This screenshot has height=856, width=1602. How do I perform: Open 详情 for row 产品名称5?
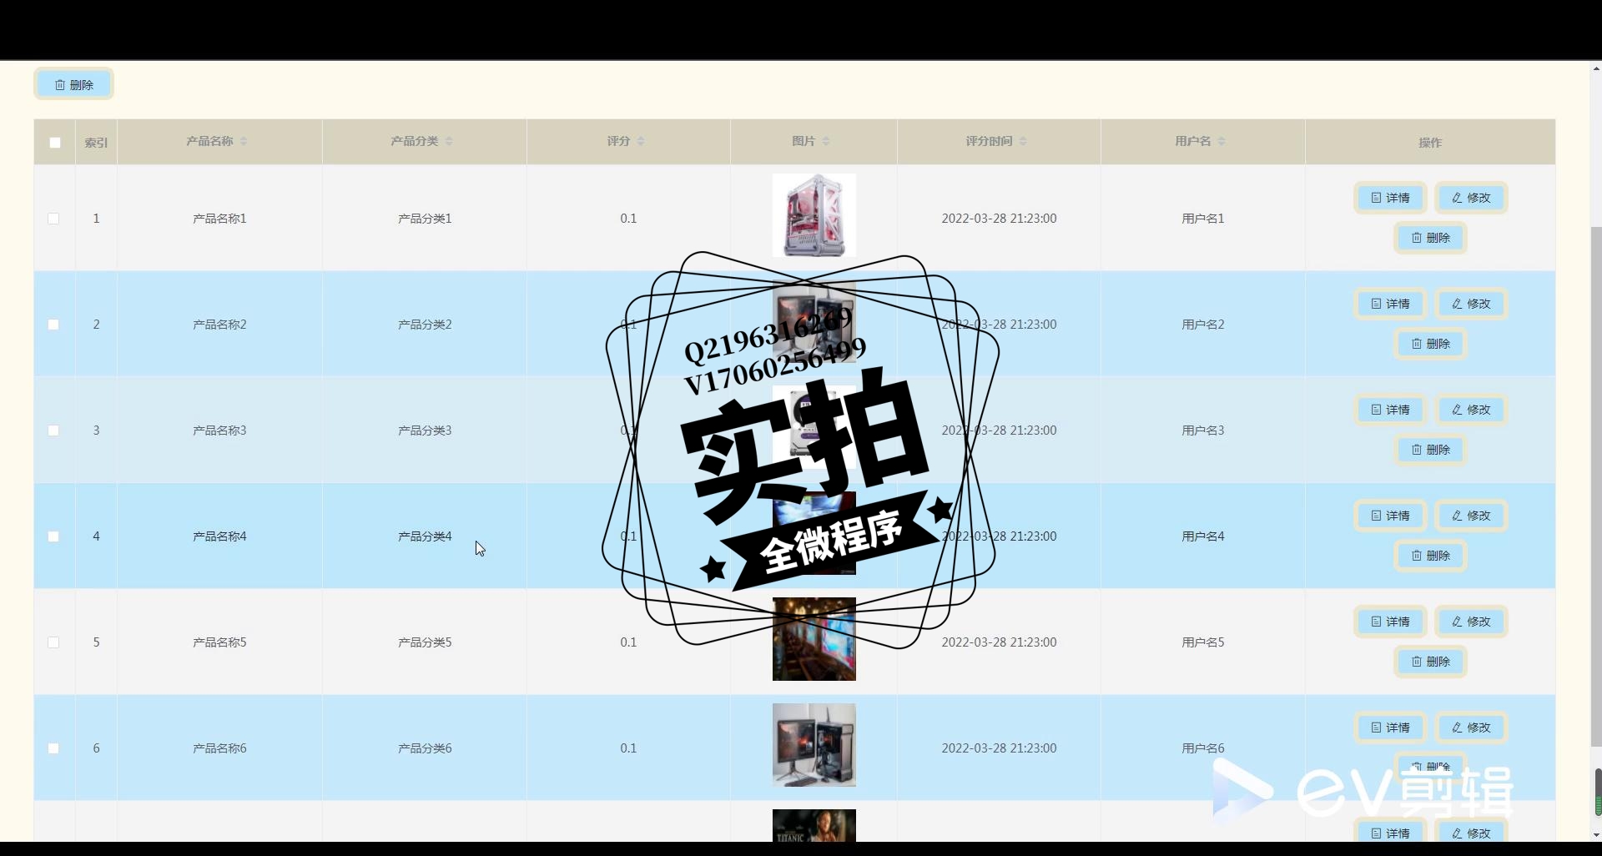tap(1390, 622)
